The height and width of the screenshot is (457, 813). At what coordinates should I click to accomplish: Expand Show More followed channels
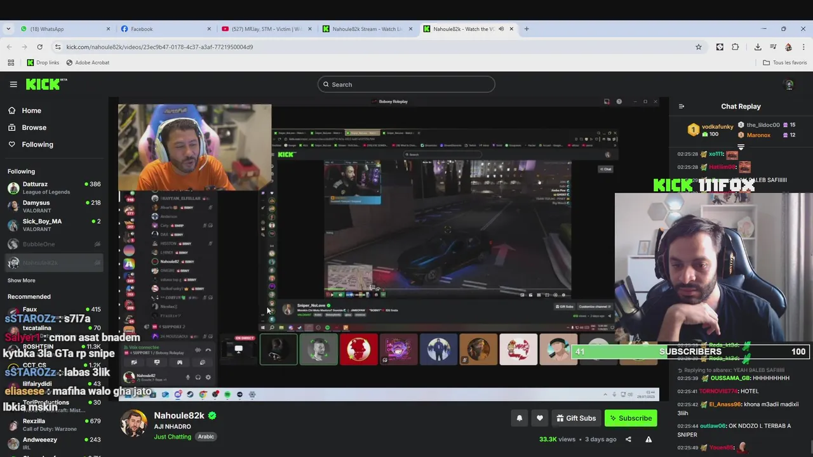[22, 281]
